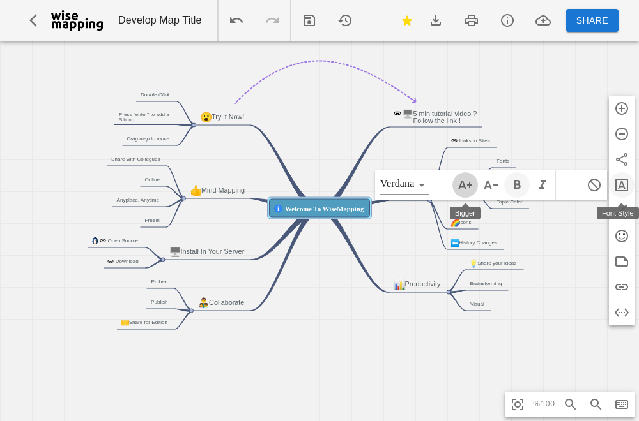The width and height of the screenshot is (639, 421).
Task: Select the Online subtopic
Action: (x=152, y=179)
